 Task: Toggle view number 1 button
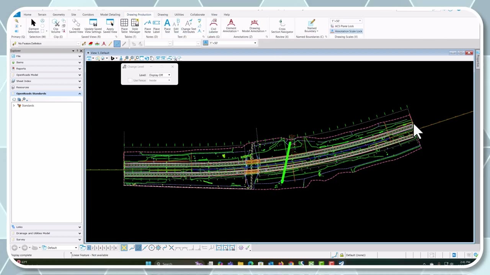coord(89,248)
